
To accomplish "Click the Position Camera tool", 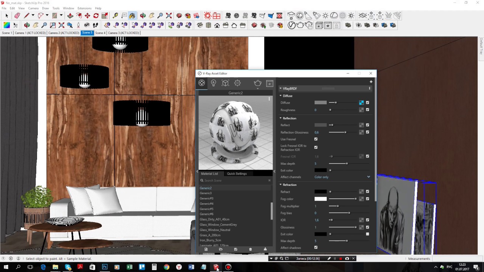I will point(78,25).
